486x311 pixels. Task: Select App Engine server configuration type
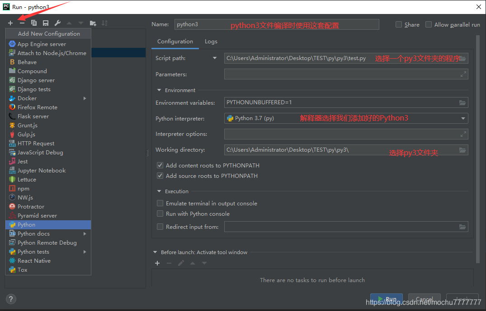click(48, 44)
